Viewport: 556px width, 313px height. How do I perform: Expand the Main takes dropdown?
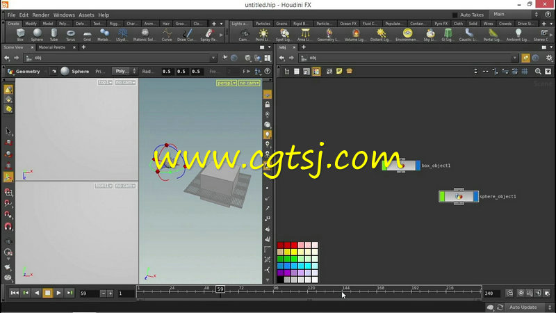click(x=516, y=15)
